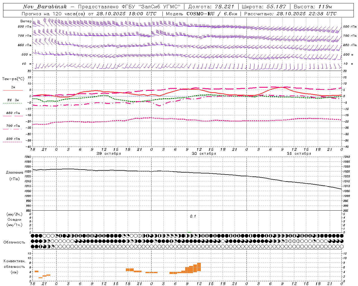The height and width of the screenshot is (286, 358).
Task: Click the (гПа) unit under Давление
Action: (x=15, y=179)
